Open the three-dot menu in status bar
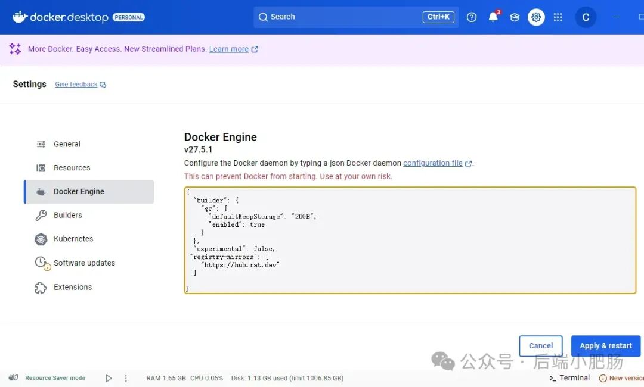644x387 pixels. pos(126,378)
